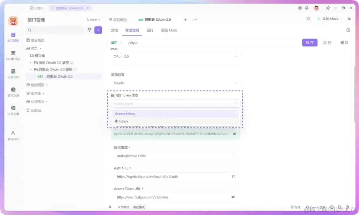Expand the 接口 tree section
The height and width of the screenshot is (215, 359).
tap(34, 49)
